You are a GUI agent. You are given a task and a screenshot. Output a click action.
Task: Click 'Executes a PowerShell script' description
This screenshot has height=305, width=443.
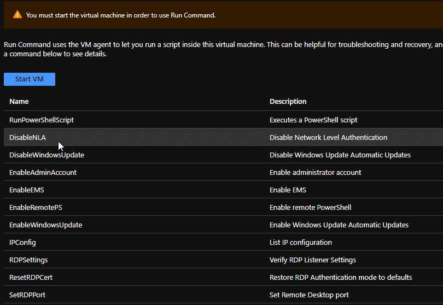313,120
